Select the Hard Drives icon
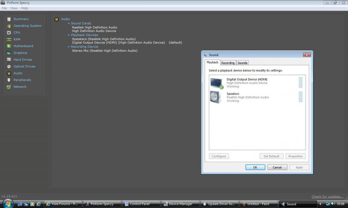 [x=9, y=60]
